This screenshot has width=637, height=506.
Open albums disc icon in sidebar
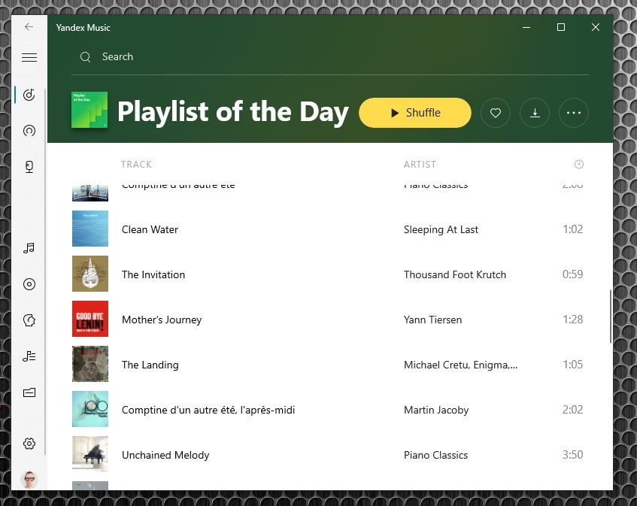pyautogui.click(x=29, y=284)
